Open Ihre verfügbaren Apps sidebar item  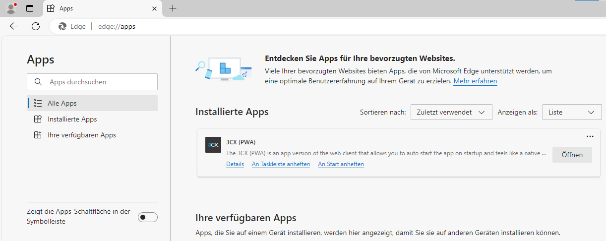pyautogui.click(x=81, y=135)
